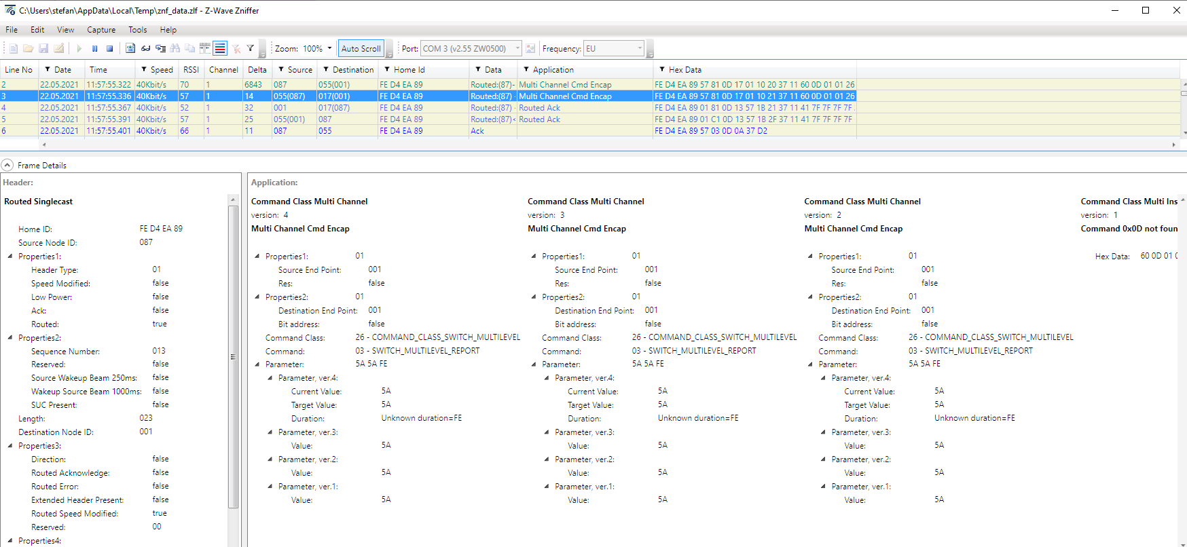
Task: Click the Source column filter icon
Action: pyautogui.click(x=281, y=70)
